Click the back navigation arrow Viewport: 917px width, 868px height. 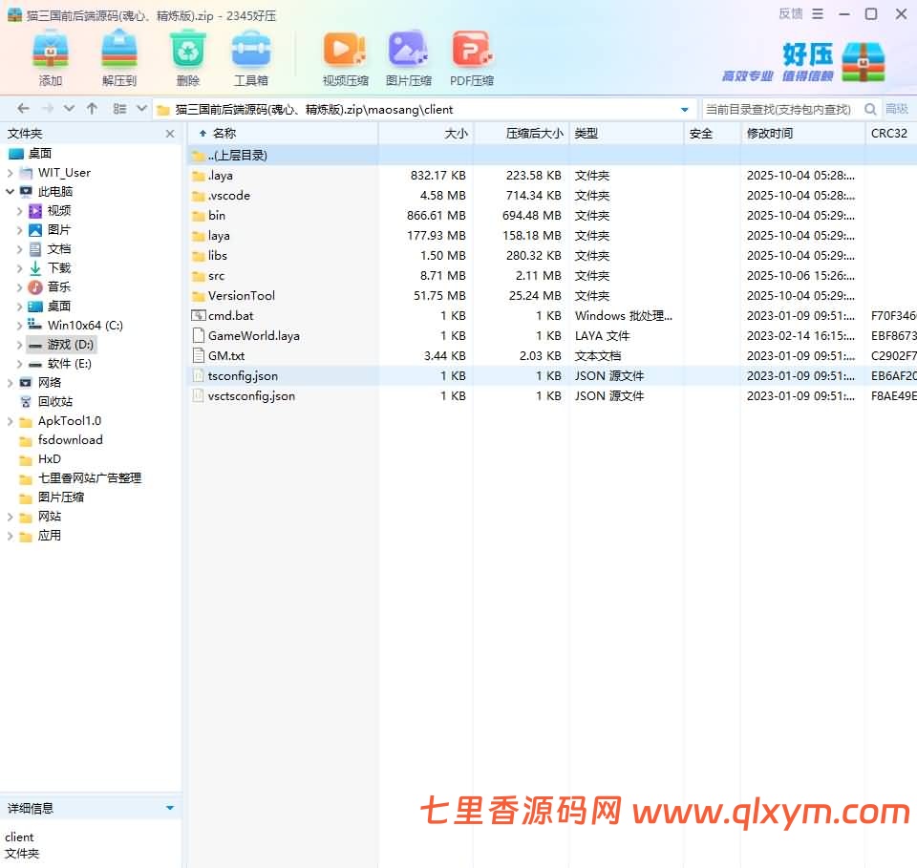point(21,109)
